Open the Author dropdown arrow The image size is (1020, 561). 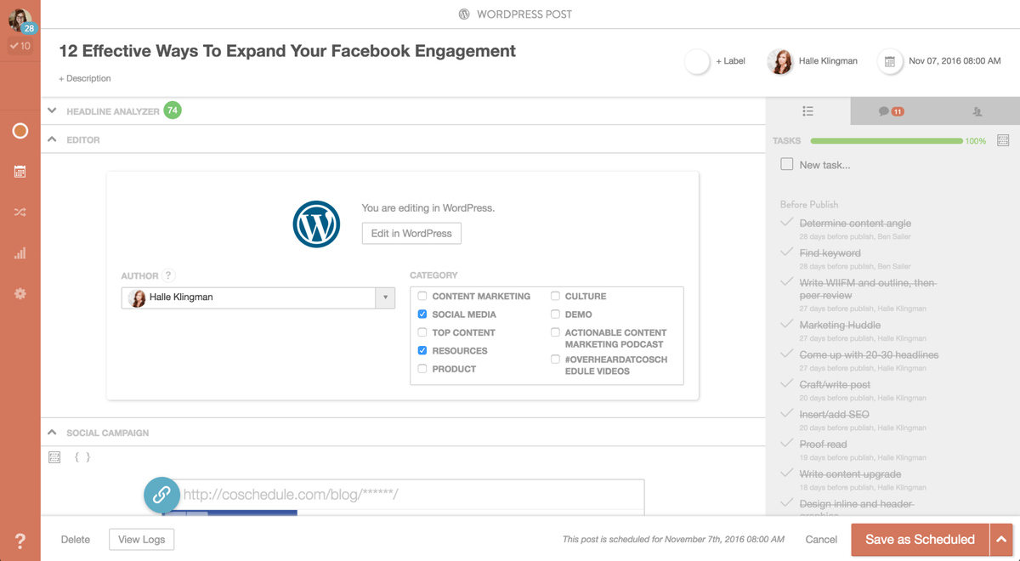coord(385,297)
